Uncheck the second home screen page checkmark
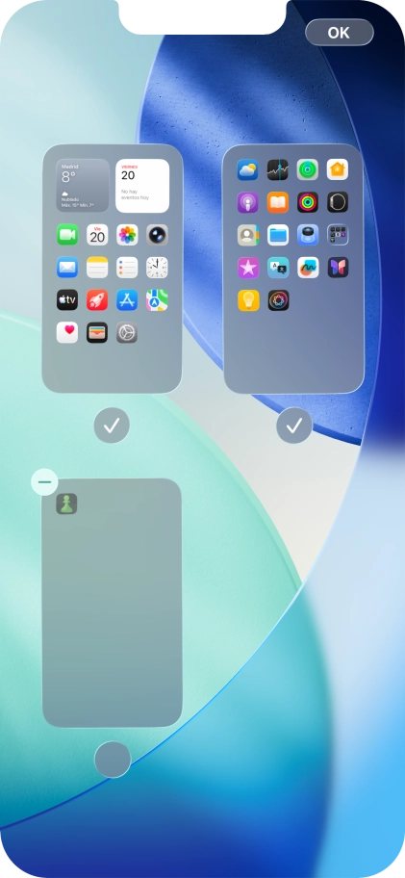The width and height of the screenshot is (405, 878). point(294,426)
